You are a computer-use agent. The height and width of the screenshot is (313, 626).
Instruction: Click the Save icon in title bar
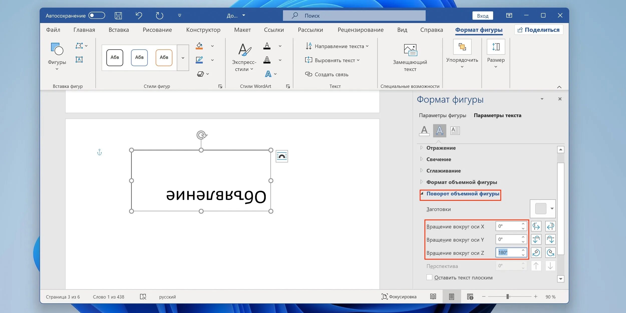pyautogui.click(x=118, y=16)
